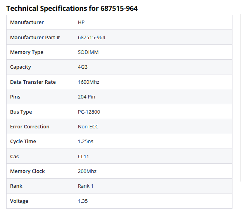Click the Memory Clock label
241x216 pixels.
tap(28, 171)
